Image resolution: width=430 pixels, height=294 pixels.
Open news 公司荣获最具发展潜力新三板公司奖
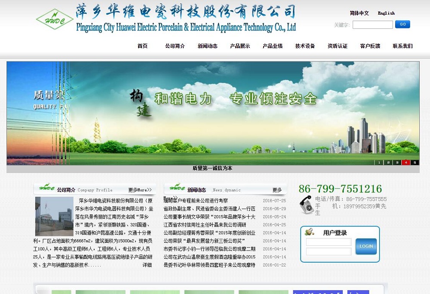[204, 241]
